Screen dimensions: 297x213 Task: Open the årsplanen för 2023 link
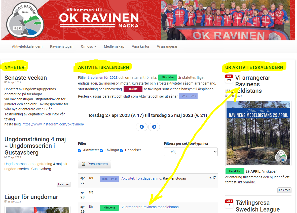102,78
